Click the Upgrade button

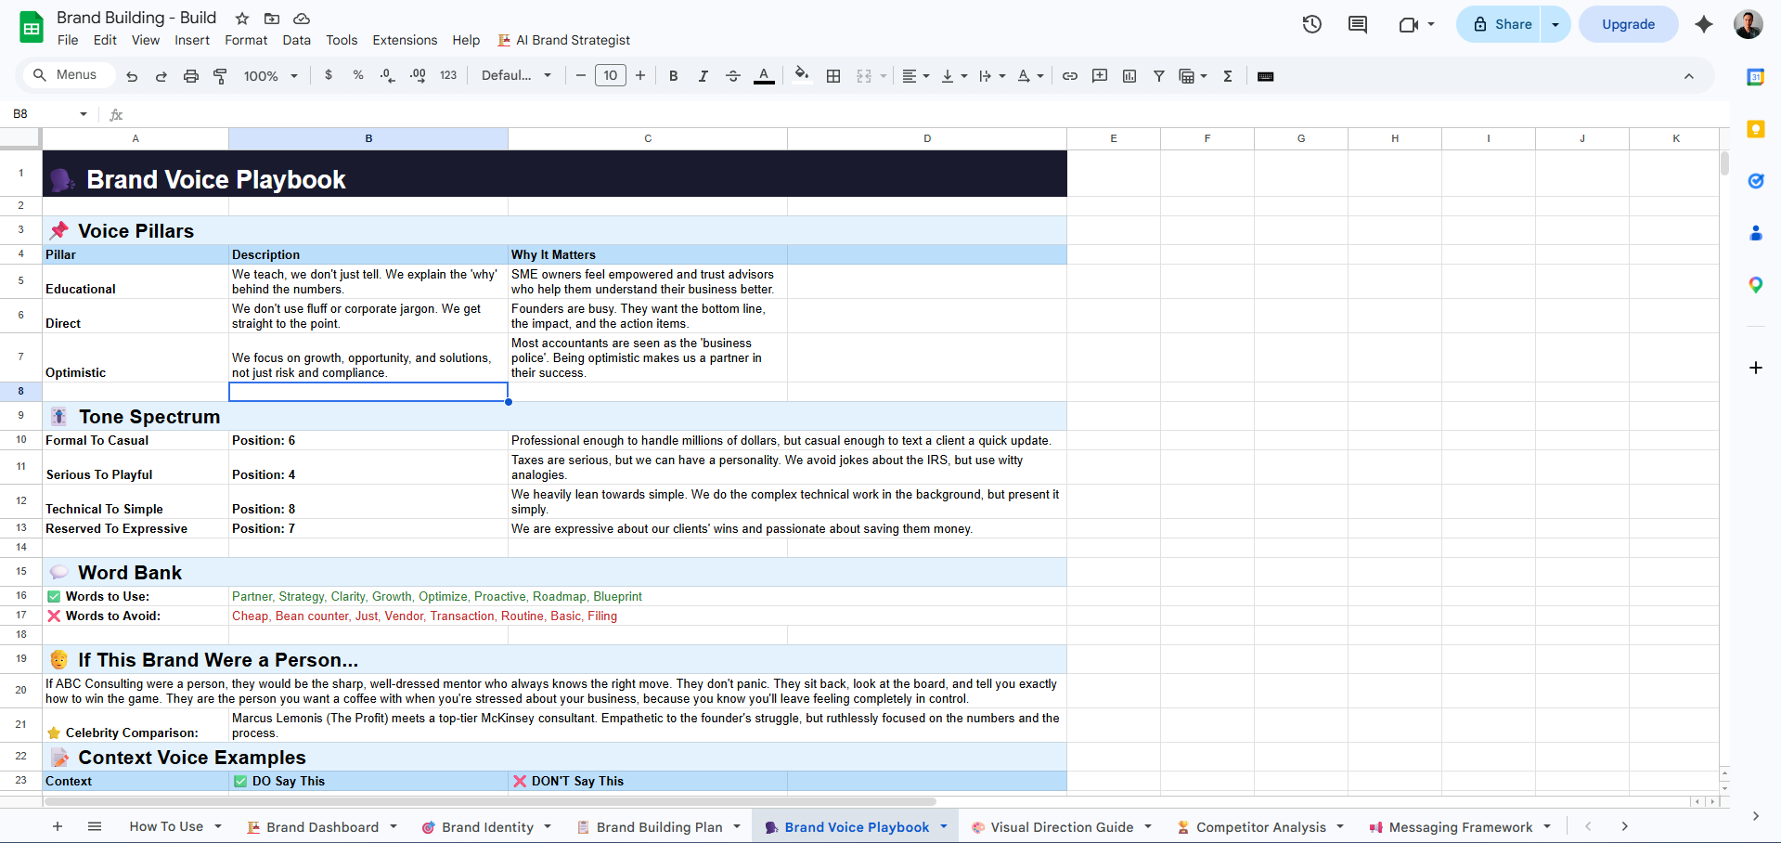click(1629, 24)
